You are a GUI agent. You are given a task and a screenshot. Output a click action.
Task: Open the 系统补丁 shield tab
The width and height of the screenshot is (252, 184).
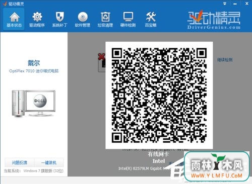59,20
